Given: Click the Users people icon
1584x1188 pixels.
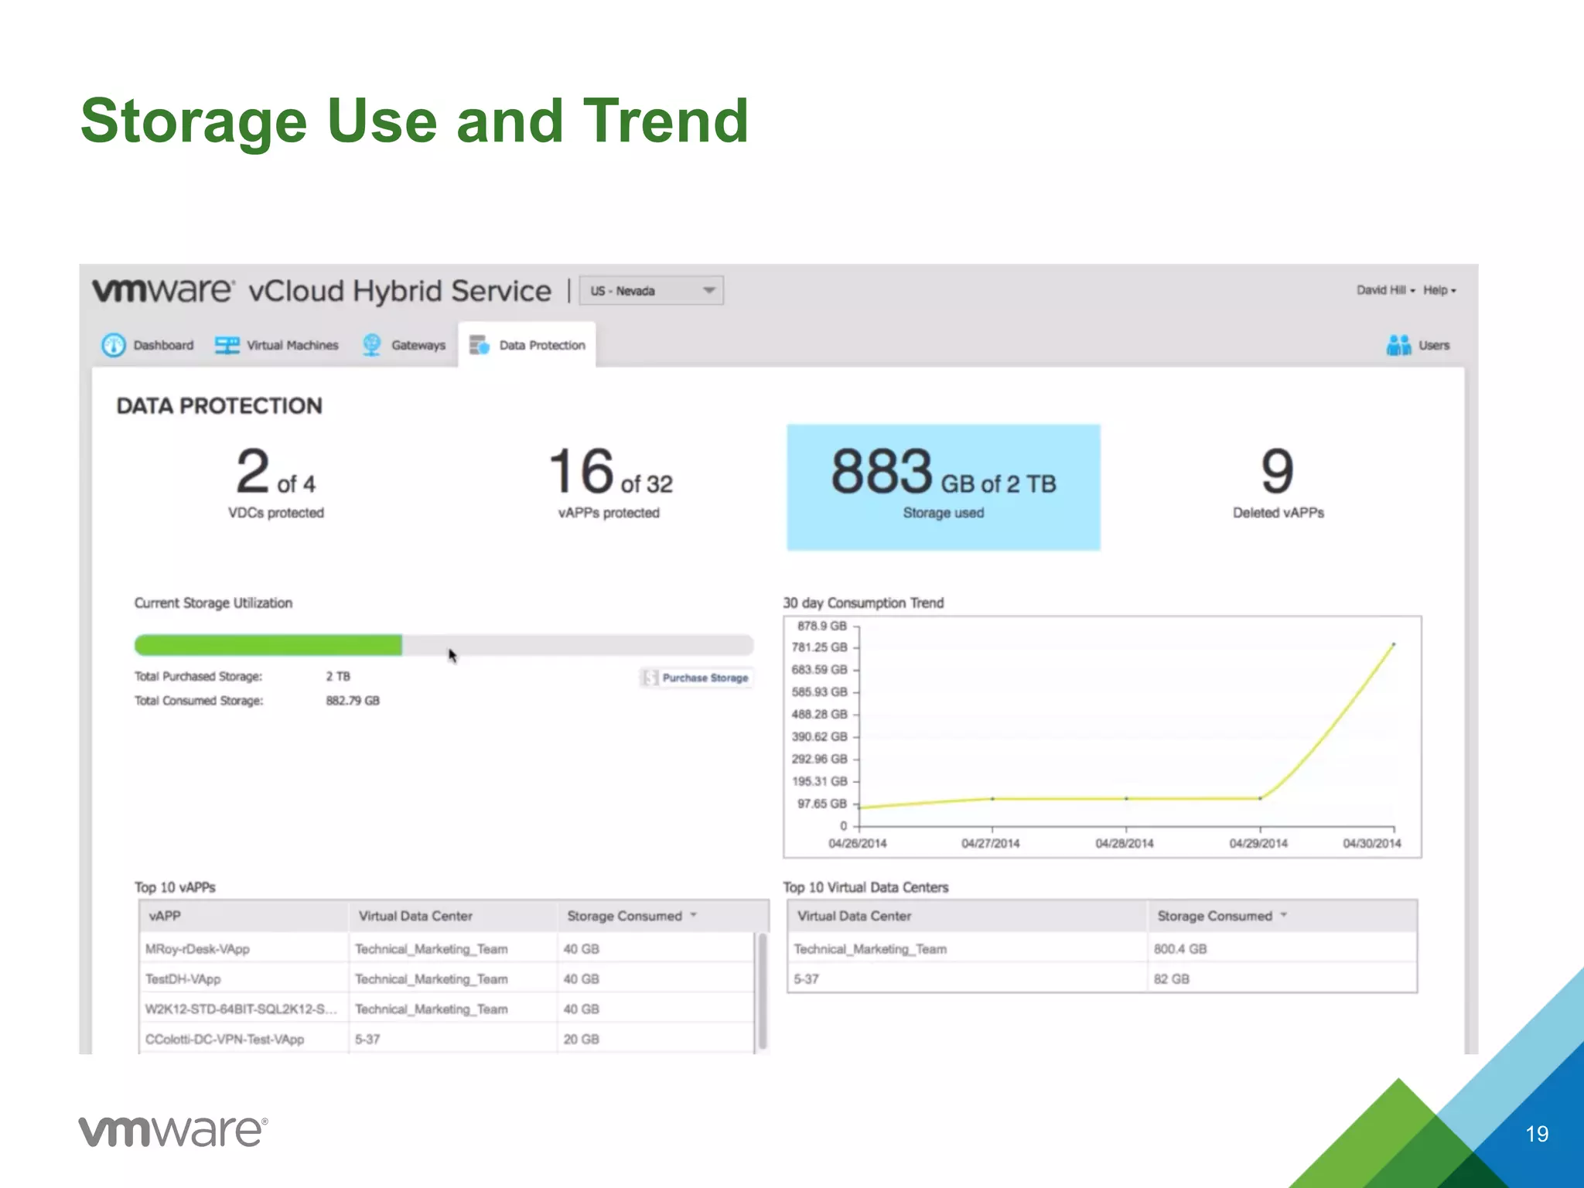Looking at the screenshot, I should tap(1398, 345).
